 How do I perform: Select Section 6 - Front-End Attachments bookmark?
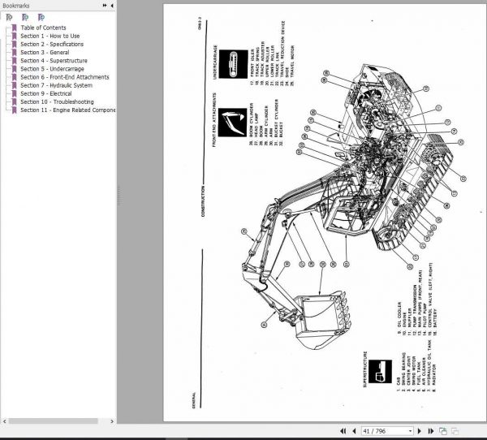65,77
